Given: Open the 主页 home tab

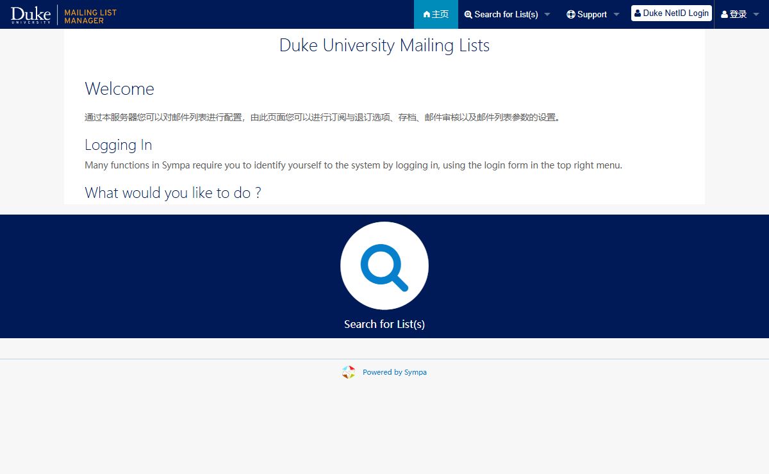Looking at the screenshot, I should (x=436, y=14).
